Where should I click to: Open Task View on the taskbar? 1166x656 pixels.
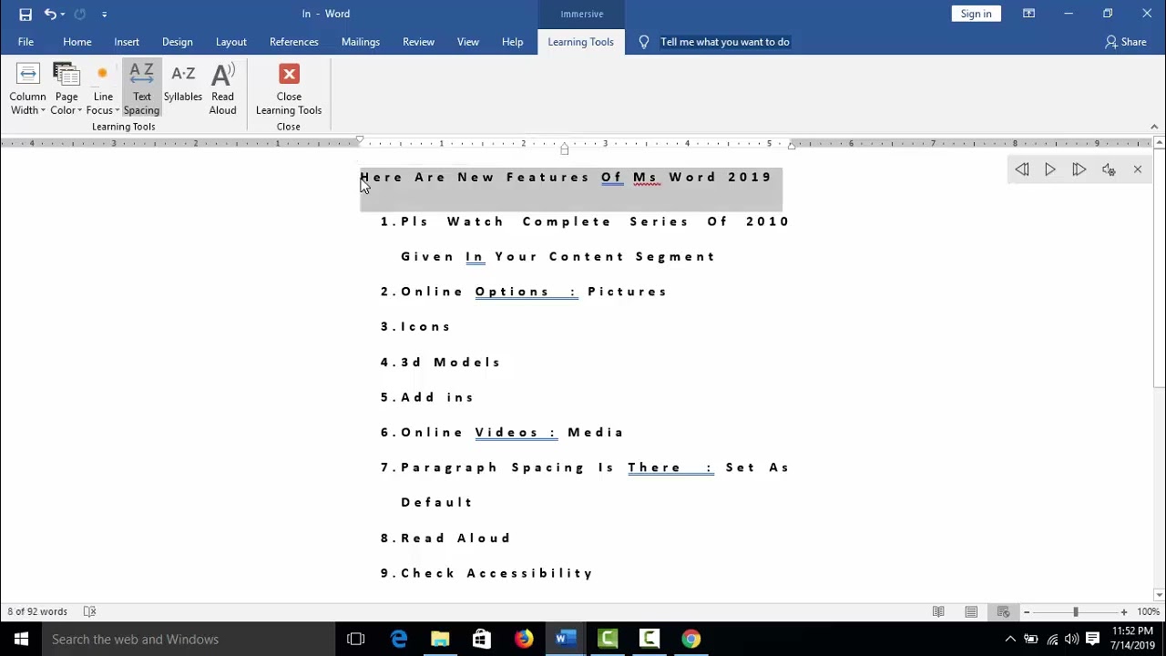355,639
